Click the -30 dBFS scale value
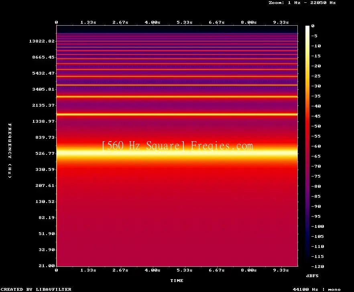This screenshot has width=354, height=292. coord(316,86)
